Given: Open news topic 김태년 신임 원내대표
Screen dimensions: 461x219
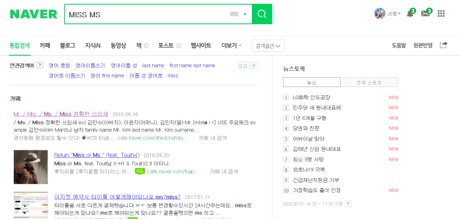Looking at the screenshot, I should coord(317,149).
